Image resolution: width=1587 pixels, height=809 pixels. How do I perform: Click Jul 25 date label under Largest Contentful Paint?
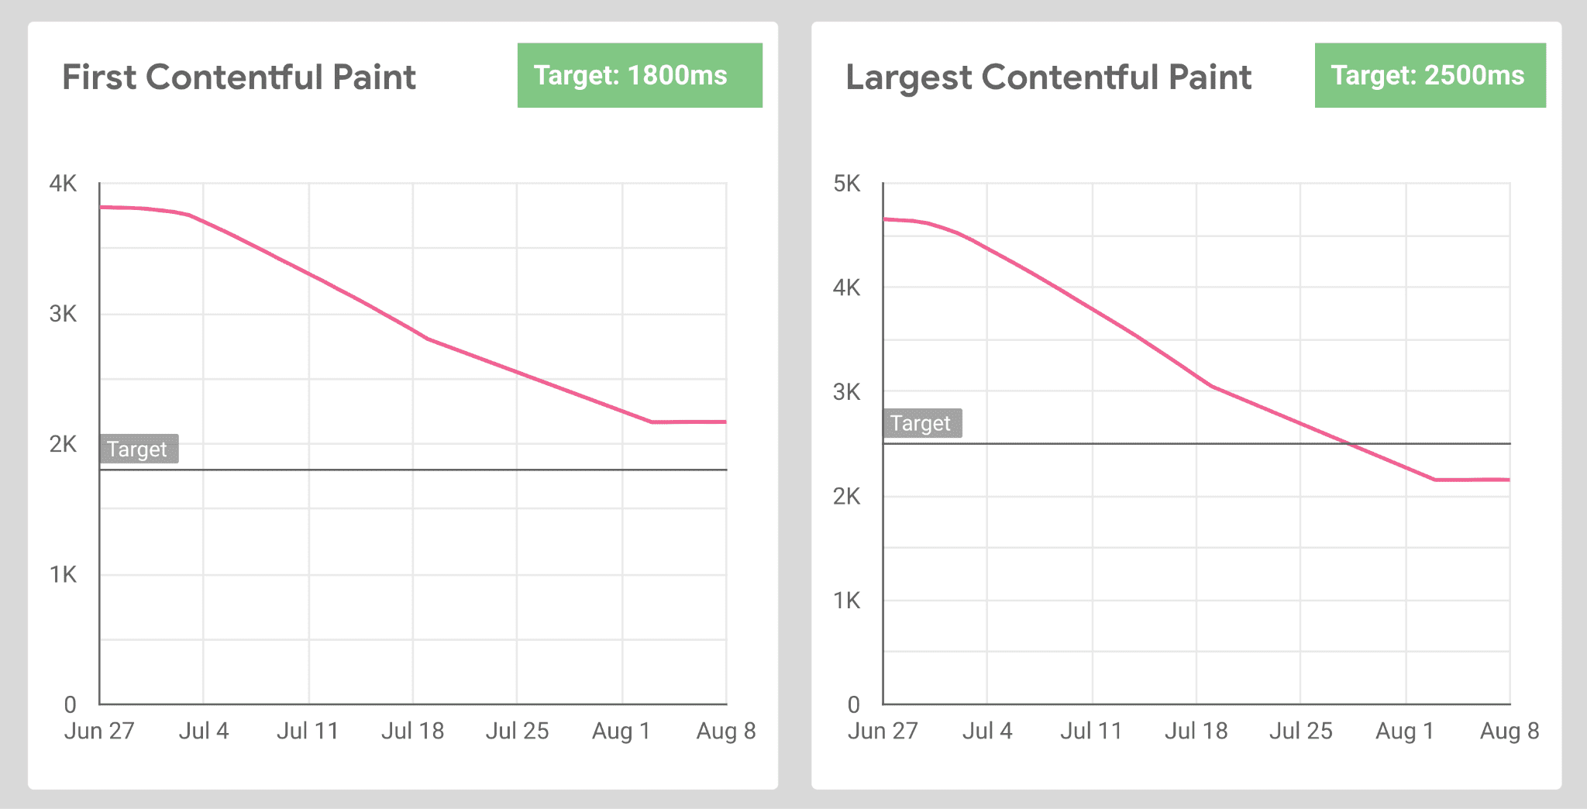tap(1300, 731)
